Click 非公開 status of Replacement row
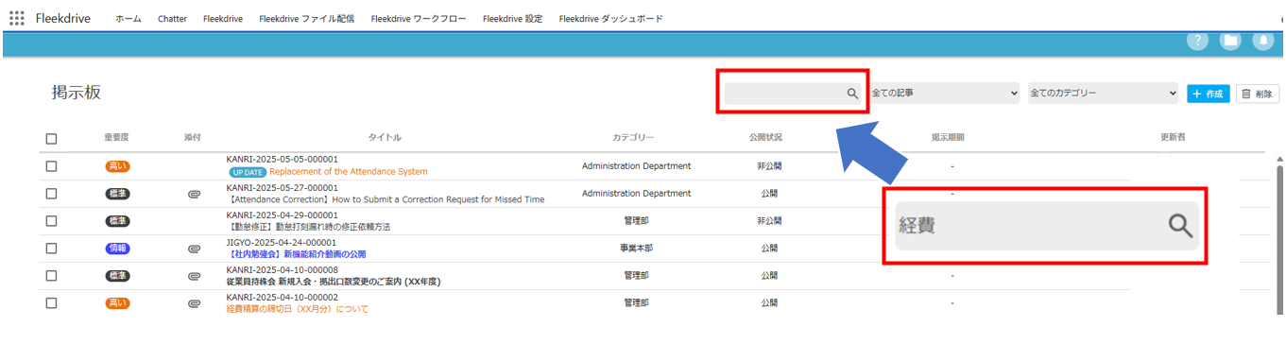Screen dimensions: 1286x361 tap(768, 166)
